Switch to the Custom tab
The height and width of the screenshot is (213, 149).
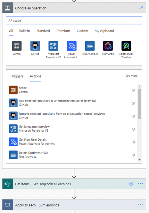point(82,31)
